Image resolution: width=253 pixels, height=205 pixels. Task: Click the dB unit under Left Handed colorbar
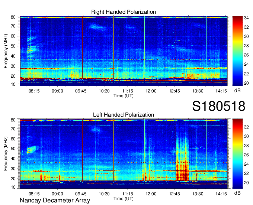coord(237,193)
